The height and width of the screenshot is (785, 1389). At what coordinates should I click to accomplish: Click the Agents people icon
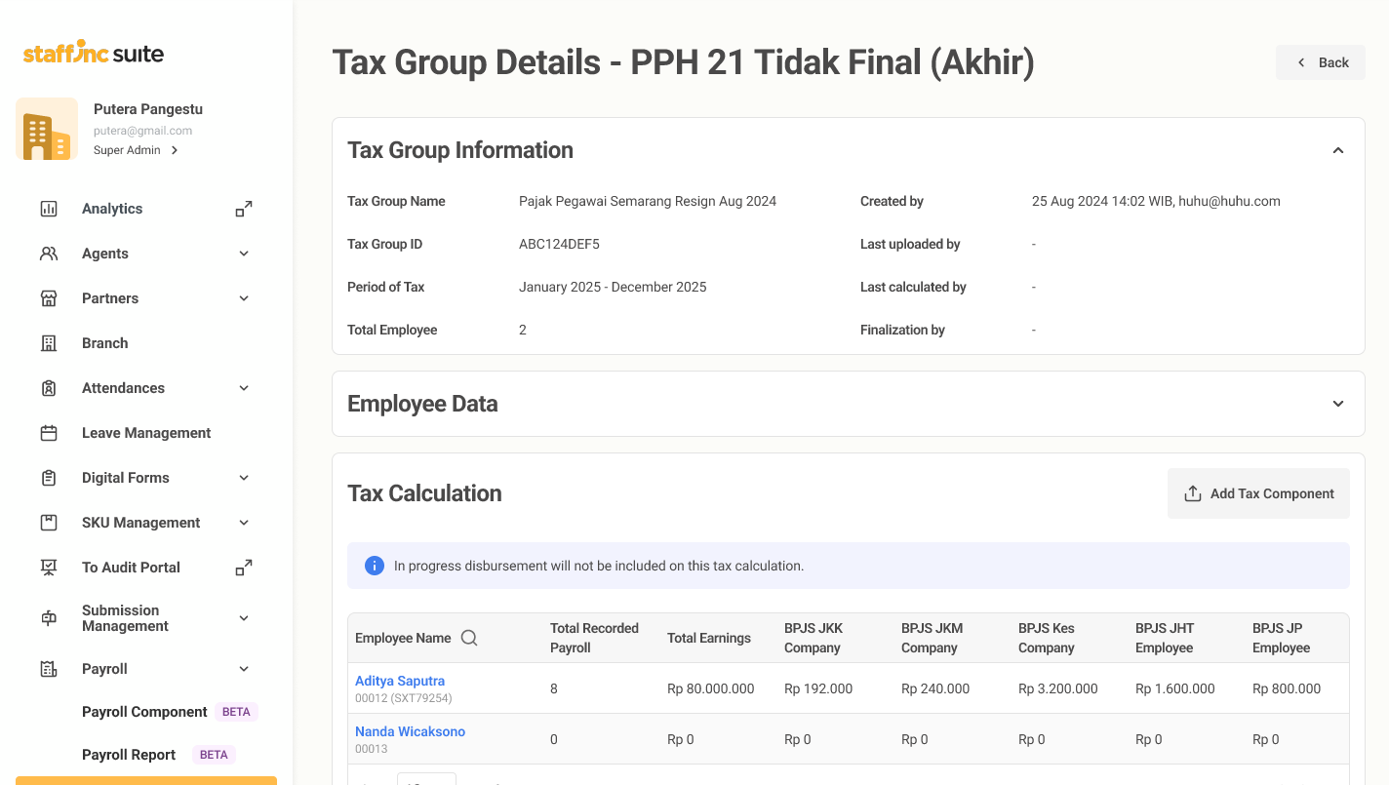click(49, 254)
